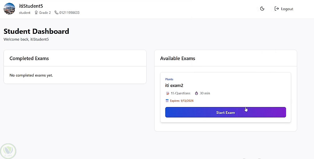Viewport: 314px width, 159px height.
Task: Click the Expires 1/13/2026 date text
Action: (x=182, y=101)
